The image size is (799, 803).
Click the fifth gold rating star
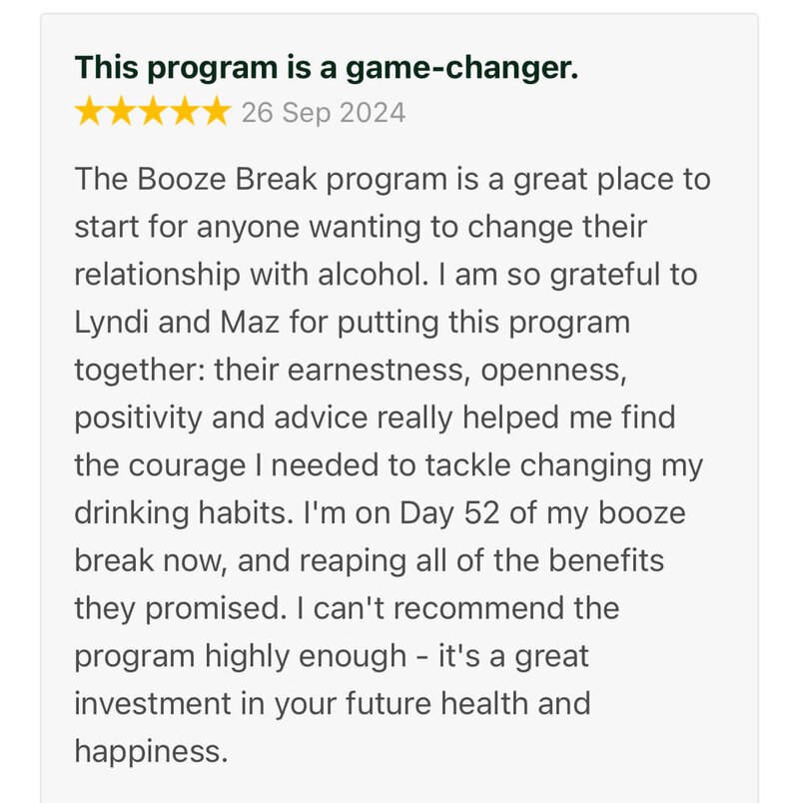pyautogui.click(x=216, y=111)
